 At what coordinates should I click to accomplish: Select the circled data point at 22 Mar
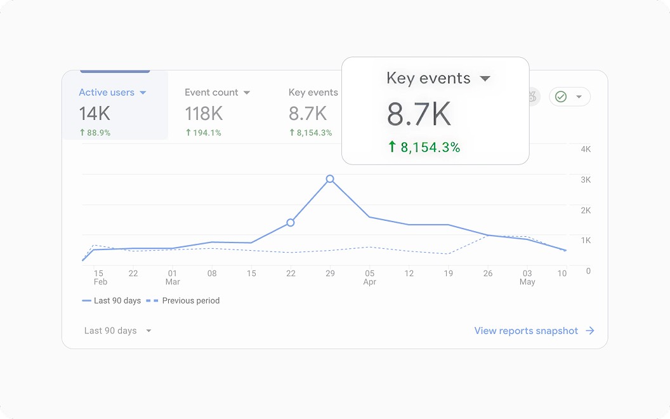coord(291,222)
